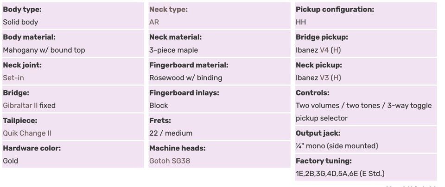This screenshot has width=445, height=187.
Task: Select the Mahogany w/ bound top text
Action: click(x=44, y=50)
